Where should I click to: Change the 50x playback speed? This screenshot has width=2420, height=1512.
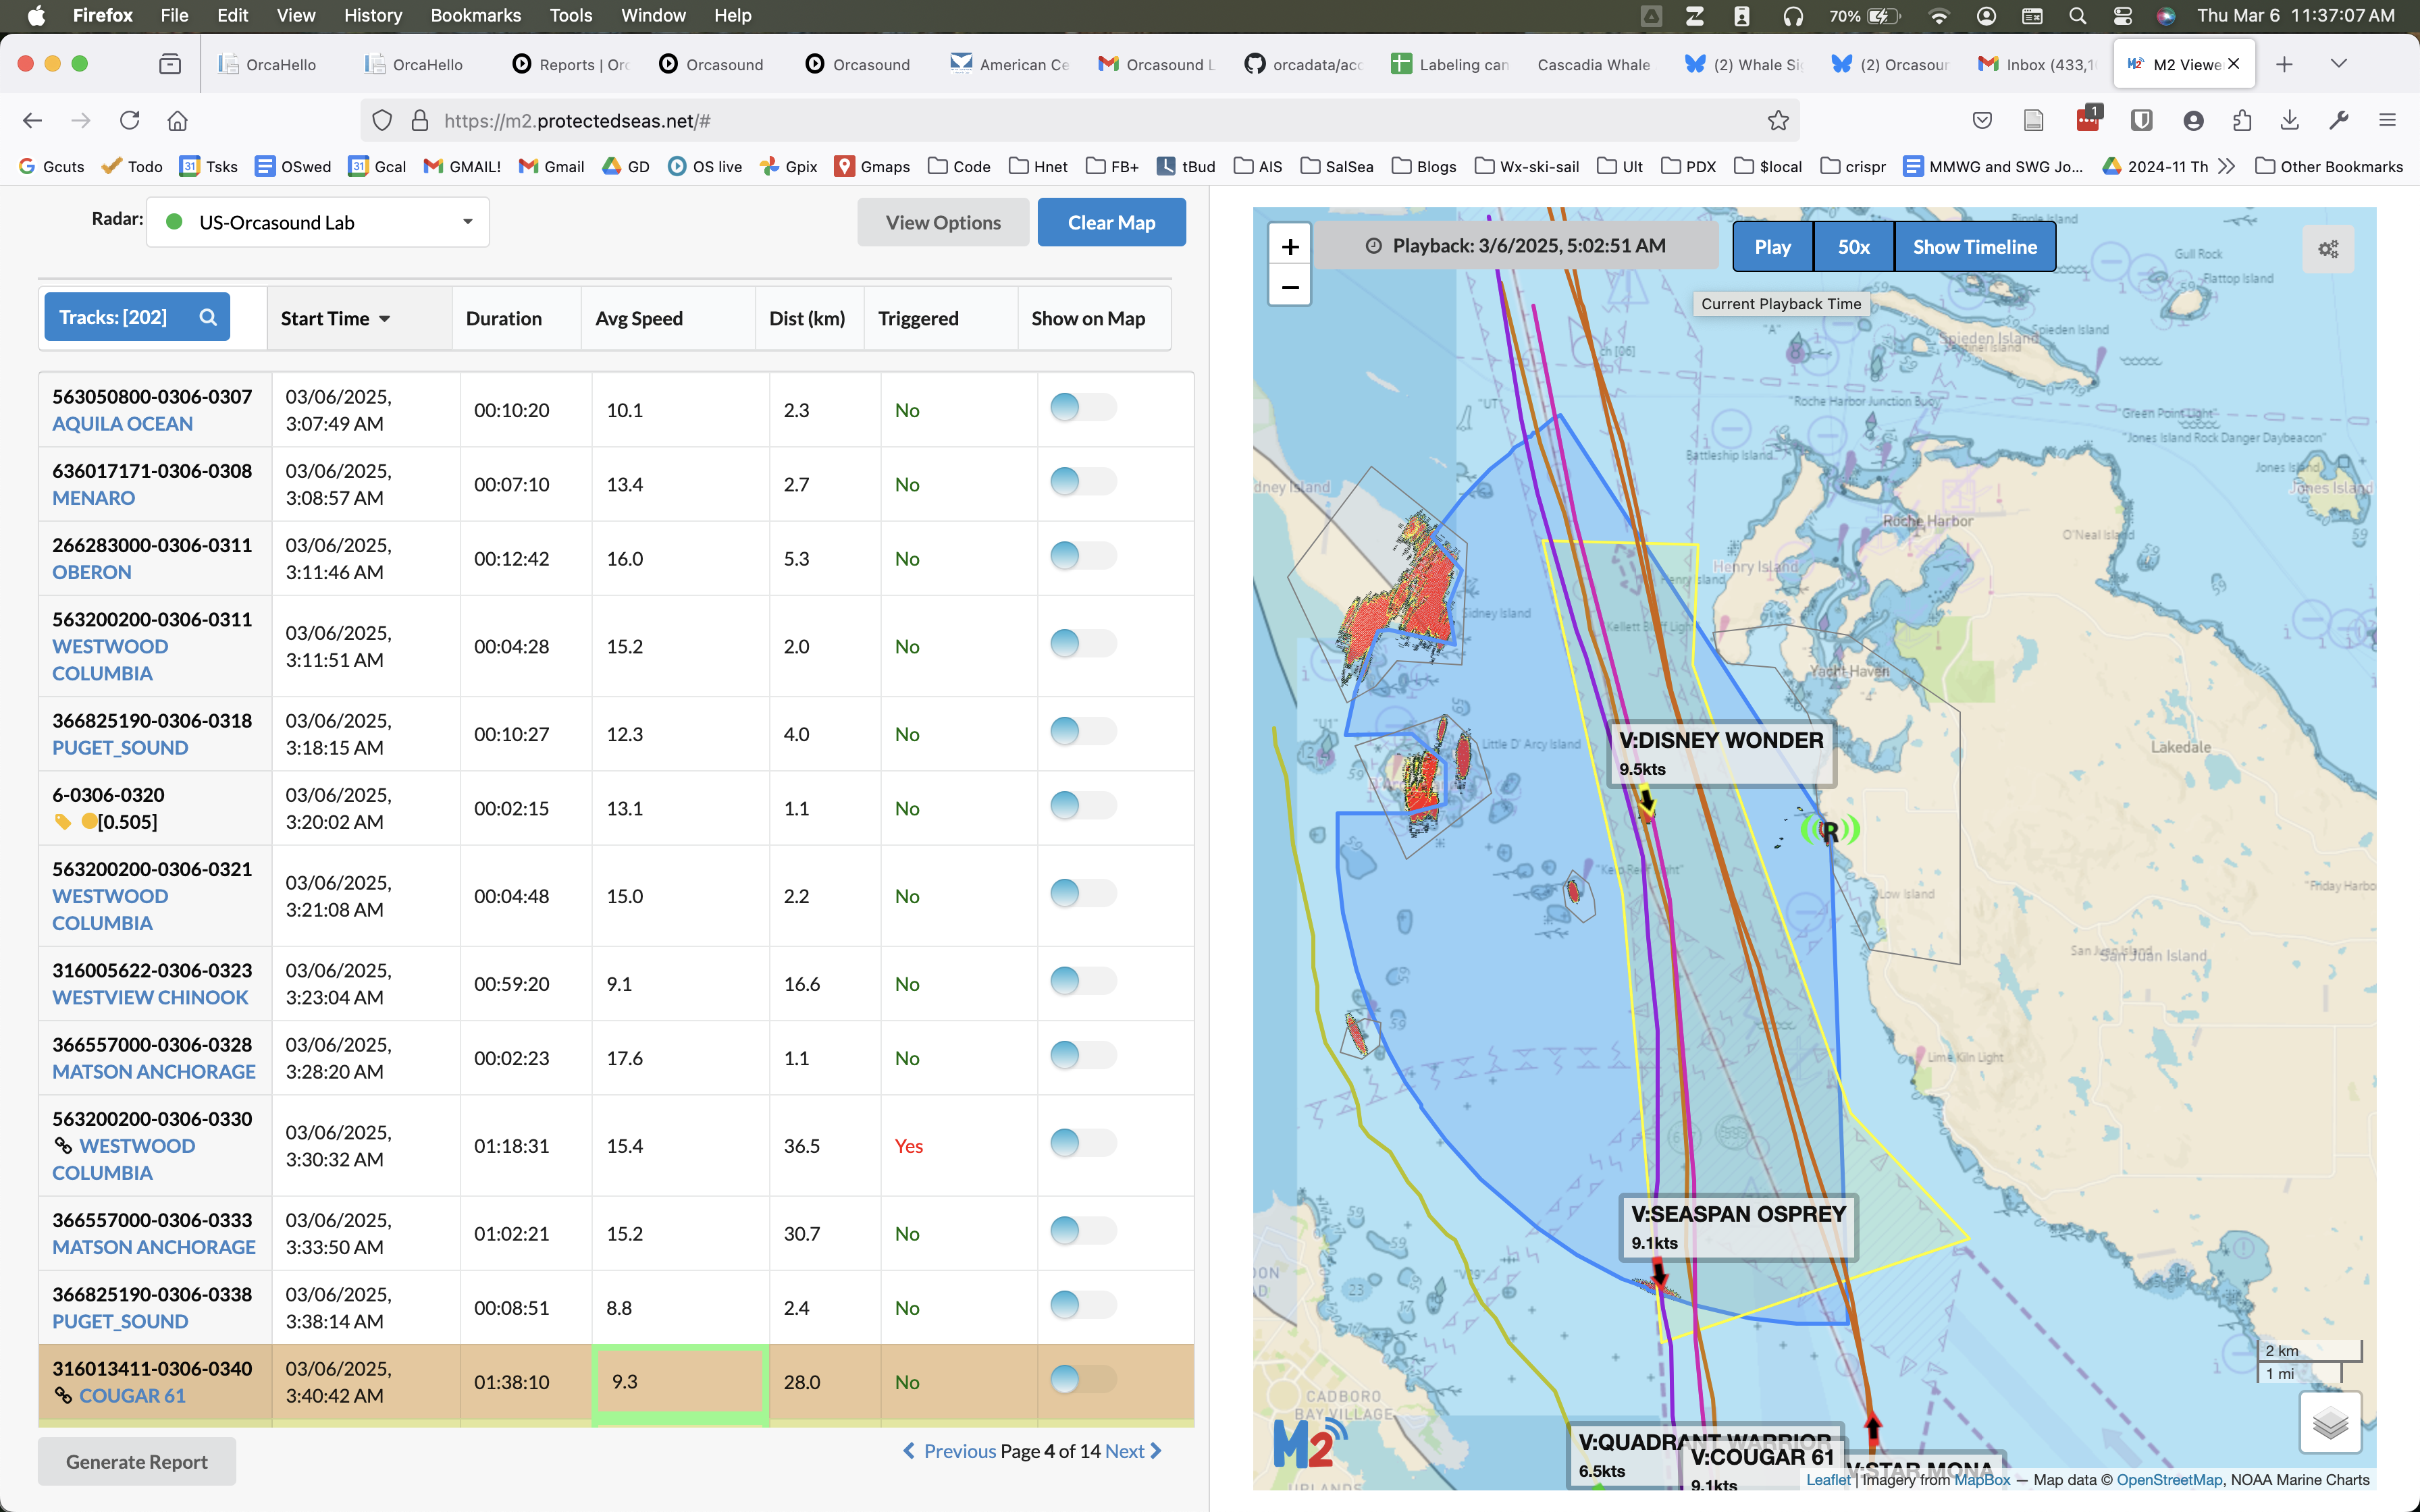click(1853, 247)
